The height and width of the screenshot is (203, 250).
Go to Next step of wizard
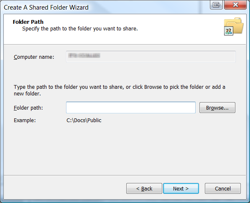(181, 188)
